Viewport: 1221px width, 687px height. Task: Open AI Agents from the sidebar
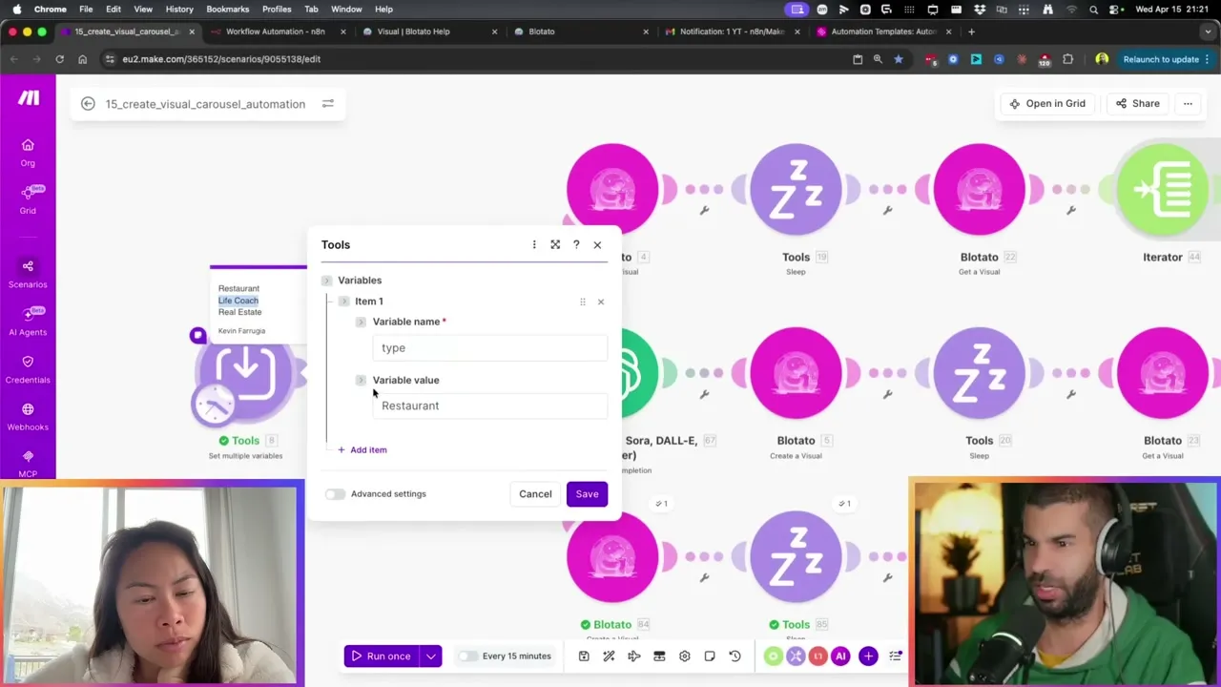28,322
